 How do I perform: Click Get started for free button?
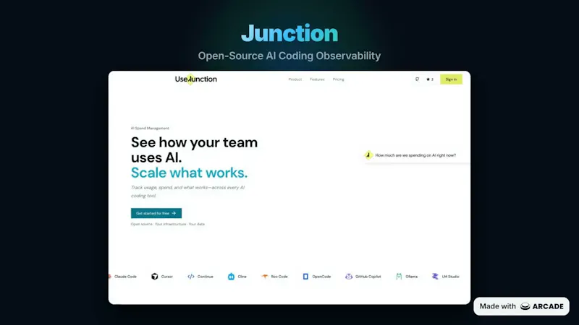[x=156, y=213]
